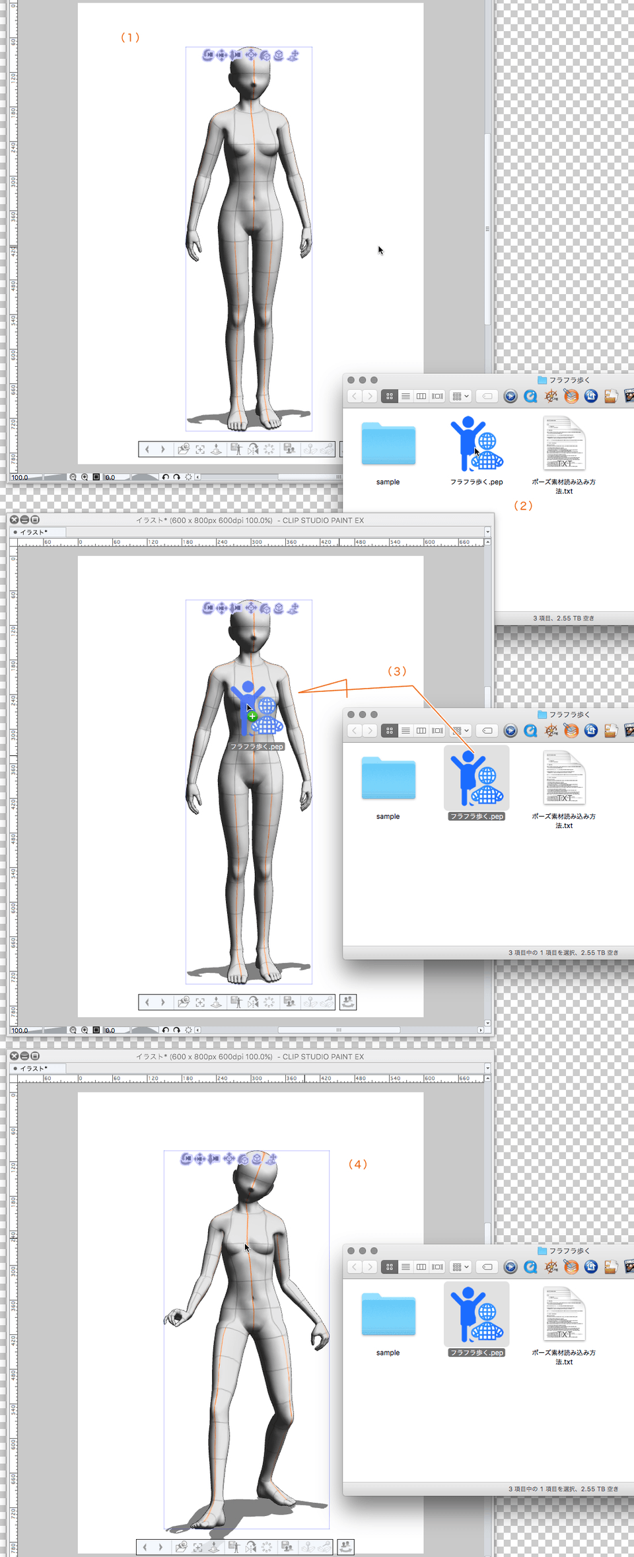Reset to initial pose in top canvas launcher

(269, 449)
